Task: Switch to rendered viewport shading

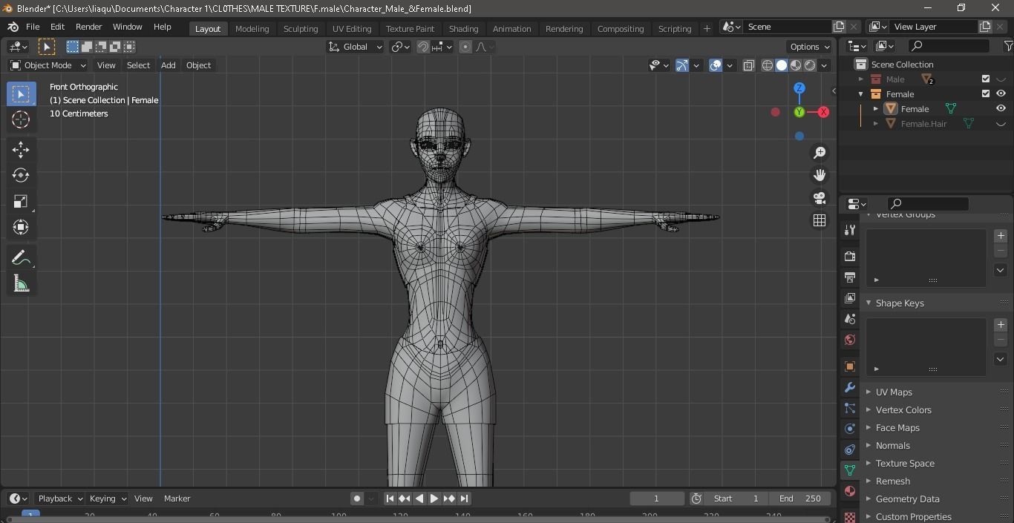Action: coord(810,65)
